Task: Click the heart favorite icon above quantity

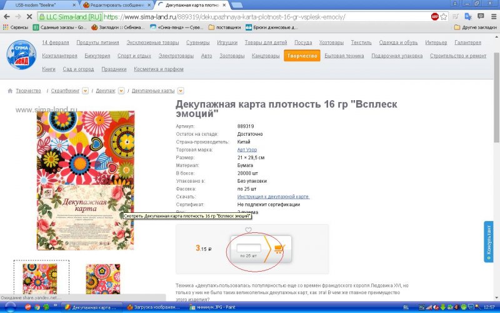Action: (x=248, y=230)
